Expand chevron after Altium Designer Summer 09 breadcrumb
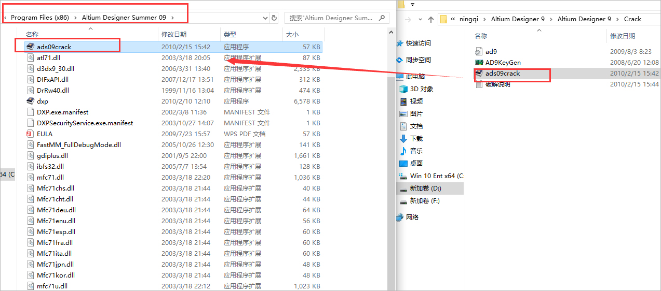 point(173,18)
